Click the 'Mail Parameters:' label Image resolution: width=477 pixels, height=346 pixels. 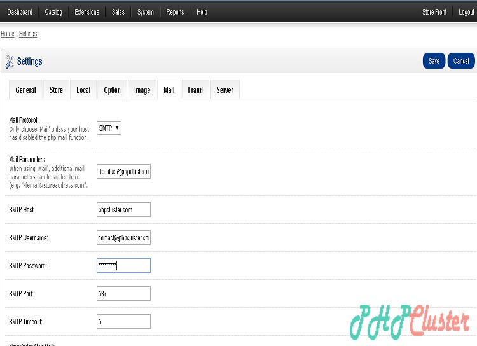pos(27,160)
